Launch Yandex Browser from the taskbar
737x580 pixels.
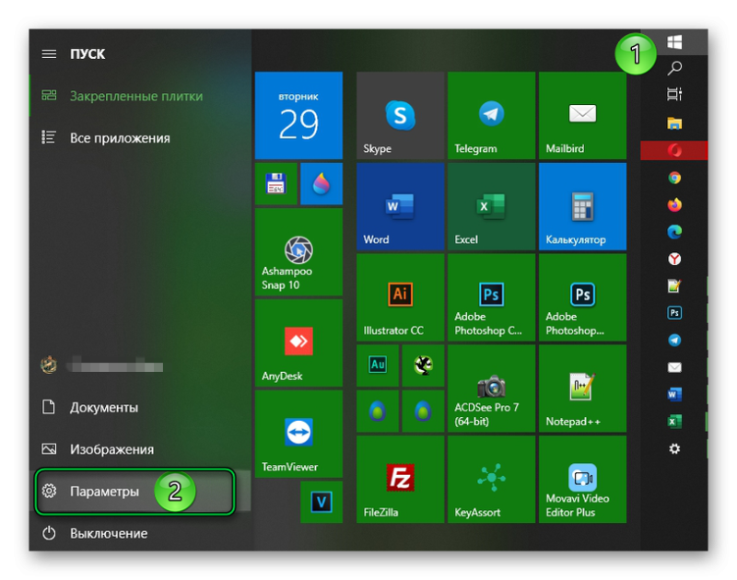674,259
